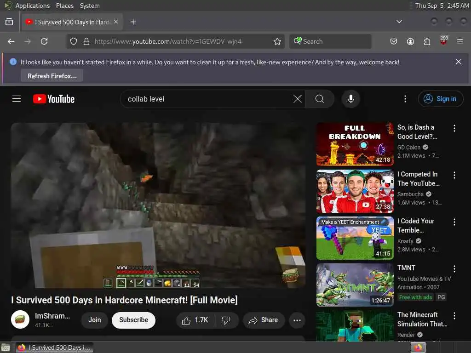471x353 pixels.
Task: Select the I Survived 500 Days browser tab
Action: (x=72, y=22)
